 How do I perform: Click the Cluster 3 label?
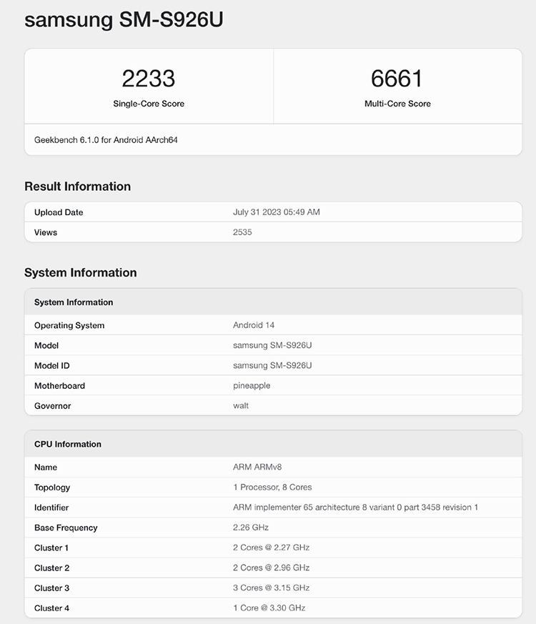(51, 588)
